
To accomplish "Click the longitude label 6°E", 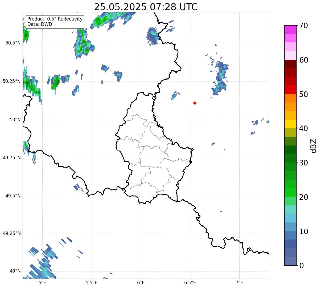I will tap(141, 282).
